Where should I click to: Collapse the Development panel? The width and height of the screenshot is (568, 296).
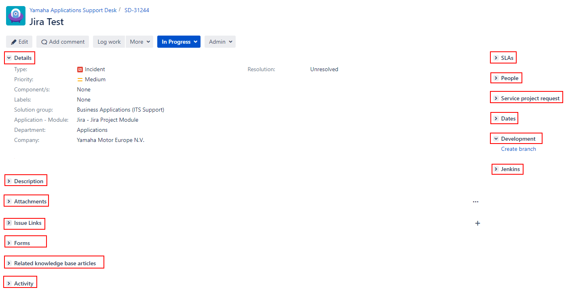pos(496,139)
